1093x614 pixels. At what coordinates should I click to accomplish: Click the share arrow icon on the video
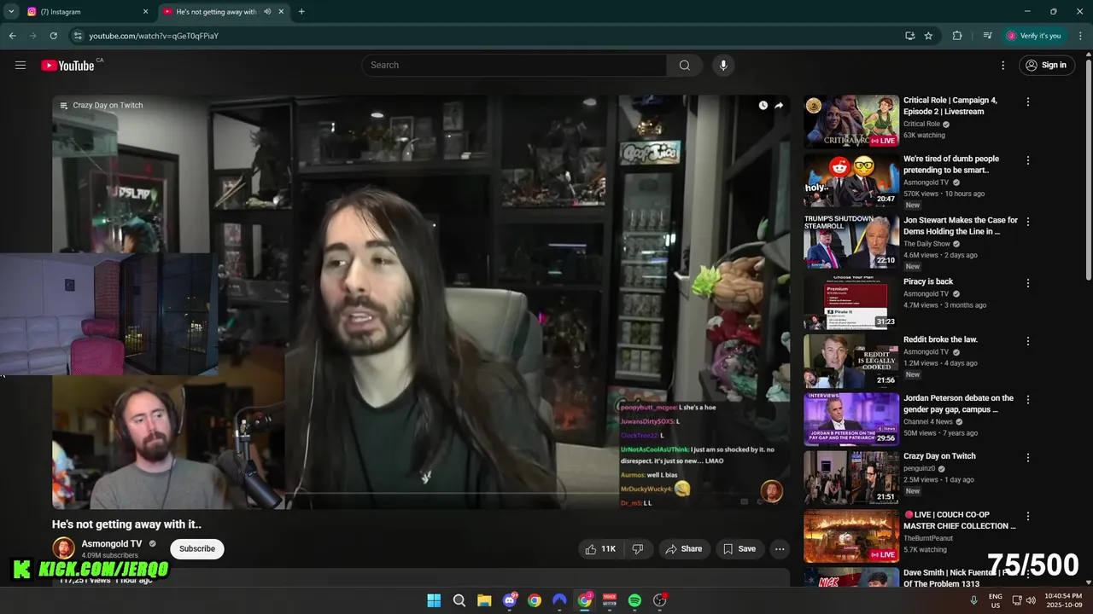[779, 106]
